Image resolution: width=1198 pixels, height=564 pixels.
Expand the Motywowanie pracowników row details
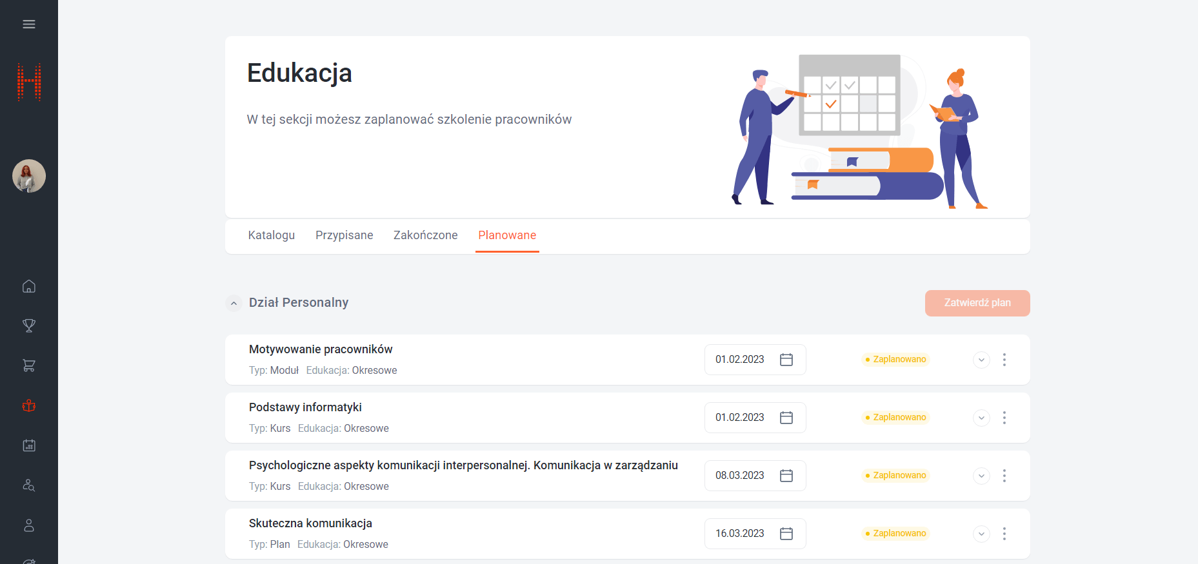coord(981,360)
